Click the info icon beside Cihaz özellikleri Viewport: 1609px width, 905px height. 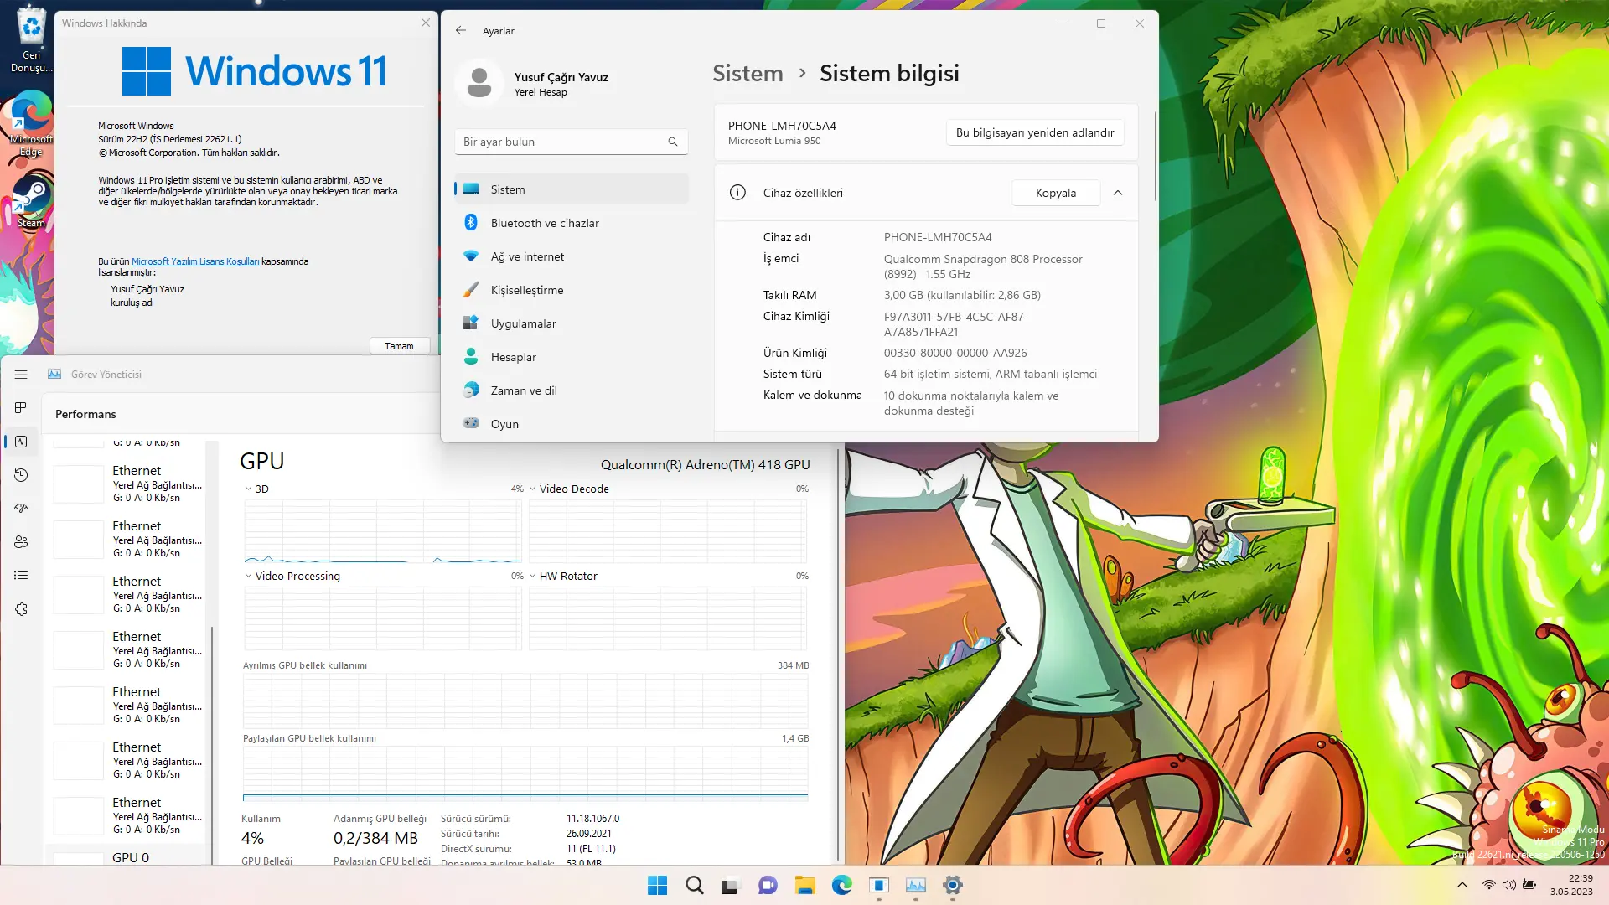737,193
